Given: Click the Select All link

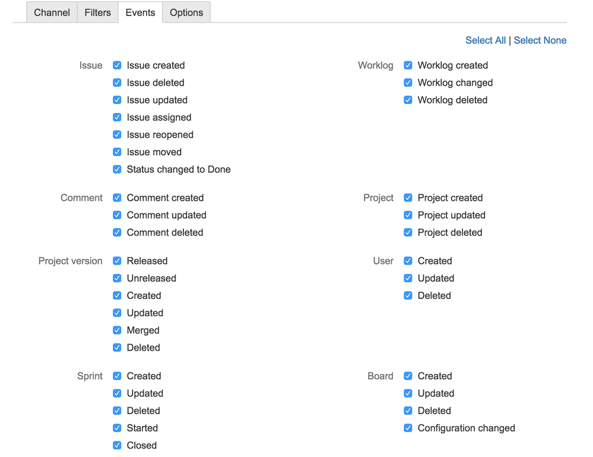Looking at the screenshot, I should click(x=486, y=40).
